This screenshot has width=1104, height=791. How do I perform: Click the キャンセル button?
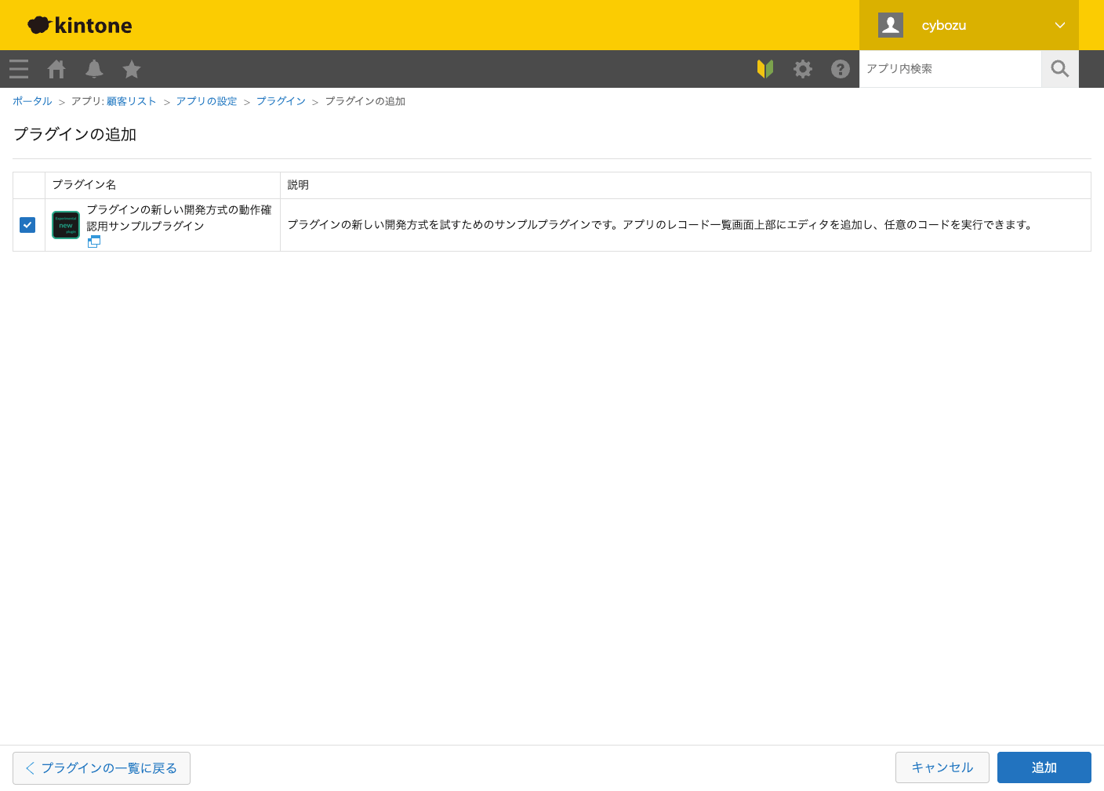tap(942, 767)
